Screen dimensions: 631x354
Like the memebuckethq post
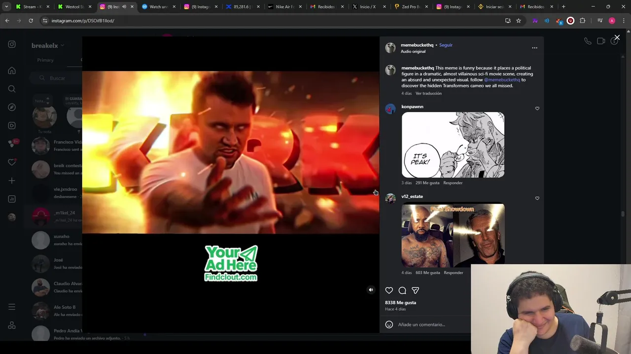[389, 291]
